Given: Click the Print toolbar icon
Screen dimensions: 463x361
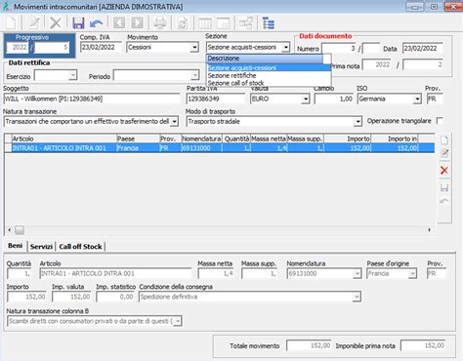Looking at the screenshot, I should [x=160, y=23].
